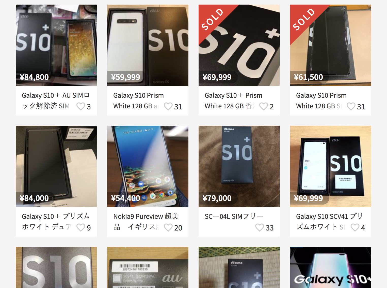Viewport: 387px width, 288px height.
Task: Open the SC-04L SIMフリー title link
Action: tap(234, 216)
